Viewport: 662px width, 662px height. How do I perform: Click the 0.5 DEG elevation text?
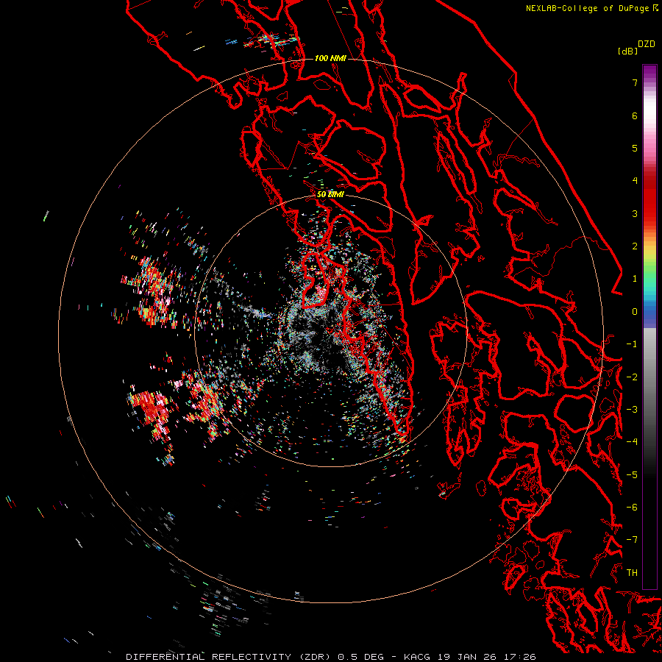coord(361,657)
